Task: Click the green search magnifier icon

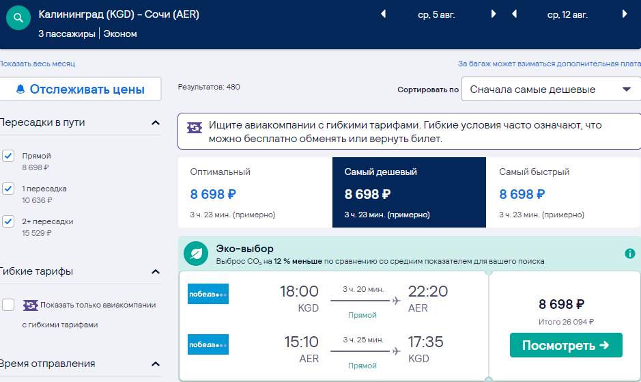Action: point(18,18)
